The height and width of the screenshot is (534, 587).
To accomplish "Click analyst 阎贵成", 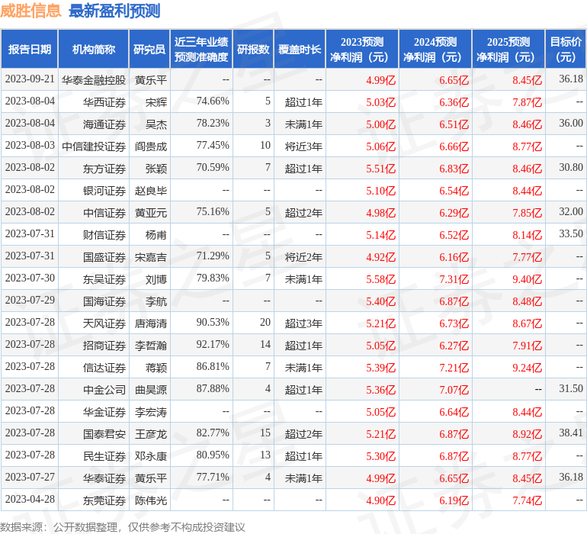I will pos(151,146).
